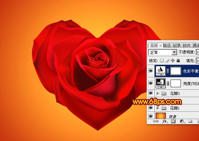Select the 亮度/对比 layer mask thumbnail

(x=176, y=83)
